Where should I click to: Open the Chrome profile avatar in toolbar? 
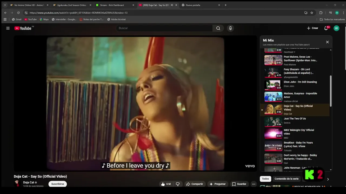tap(337, 13)
